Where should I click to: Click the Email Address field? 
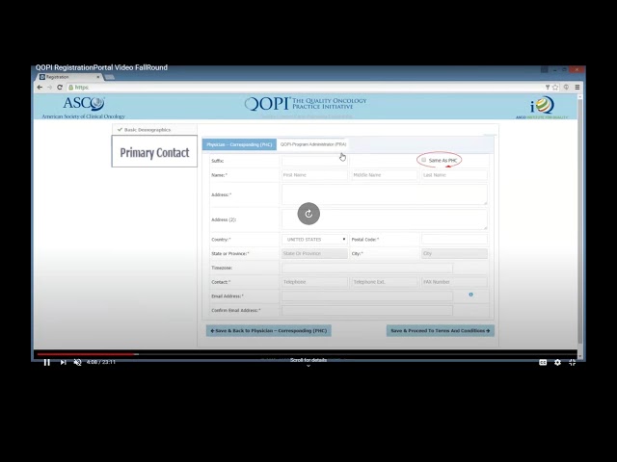tap(367, 296)
